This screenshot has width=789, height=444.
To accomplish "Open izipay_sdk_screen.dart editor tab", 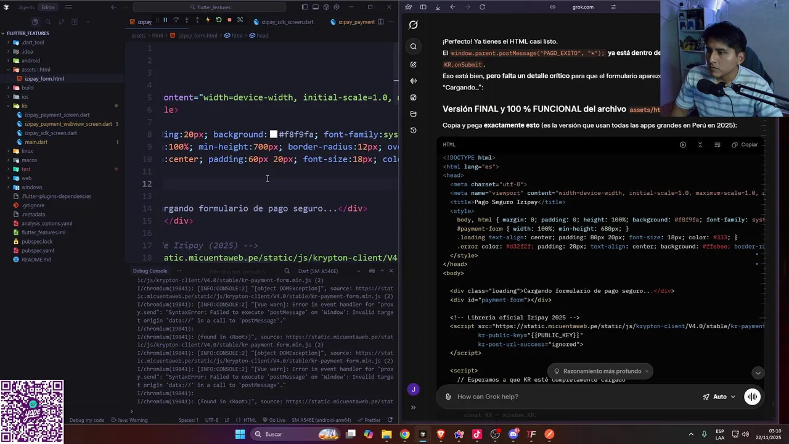I will coord(284,22).
